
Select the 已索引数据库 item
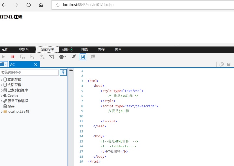[x=18, y=90]
